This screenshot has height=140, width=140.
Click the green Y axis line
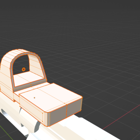pos(7,133)
